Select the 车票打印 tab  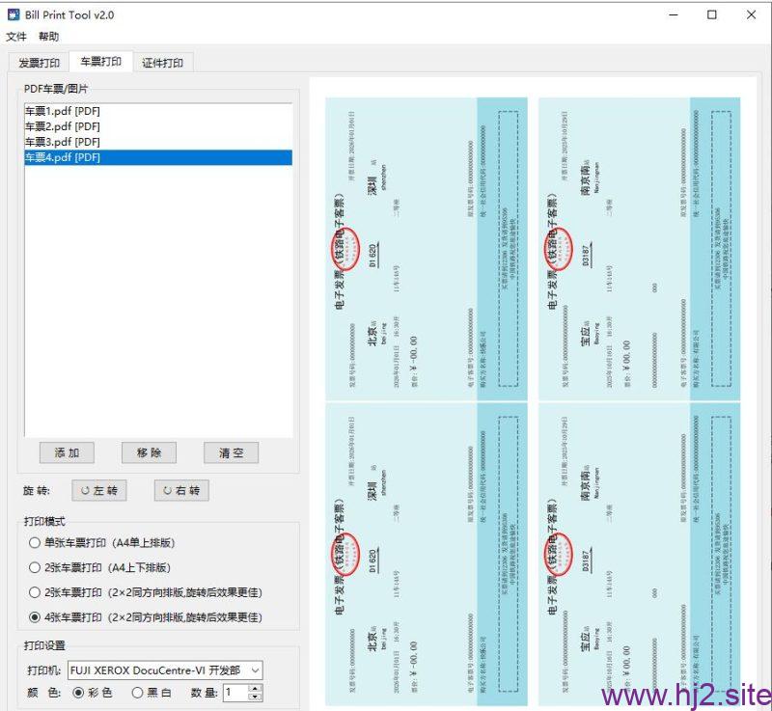coord(101,62)
